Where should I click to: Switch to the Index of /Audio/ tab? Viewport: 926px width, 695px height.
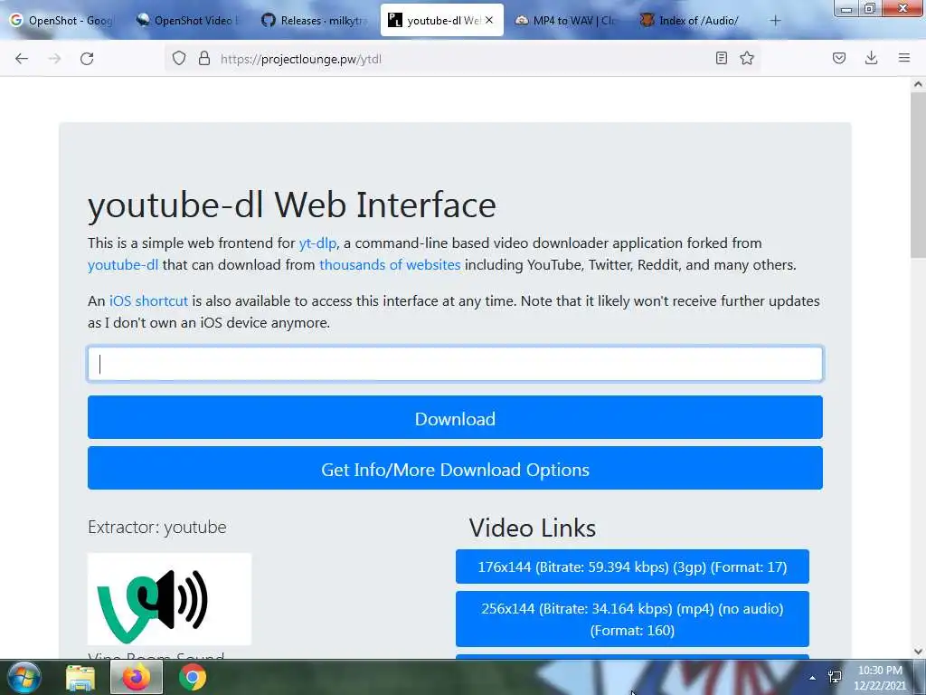pos(692,20)
